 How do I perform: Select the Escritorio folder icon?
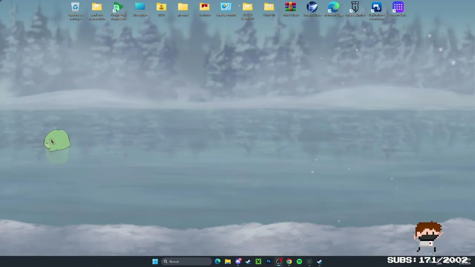point(204,10)
